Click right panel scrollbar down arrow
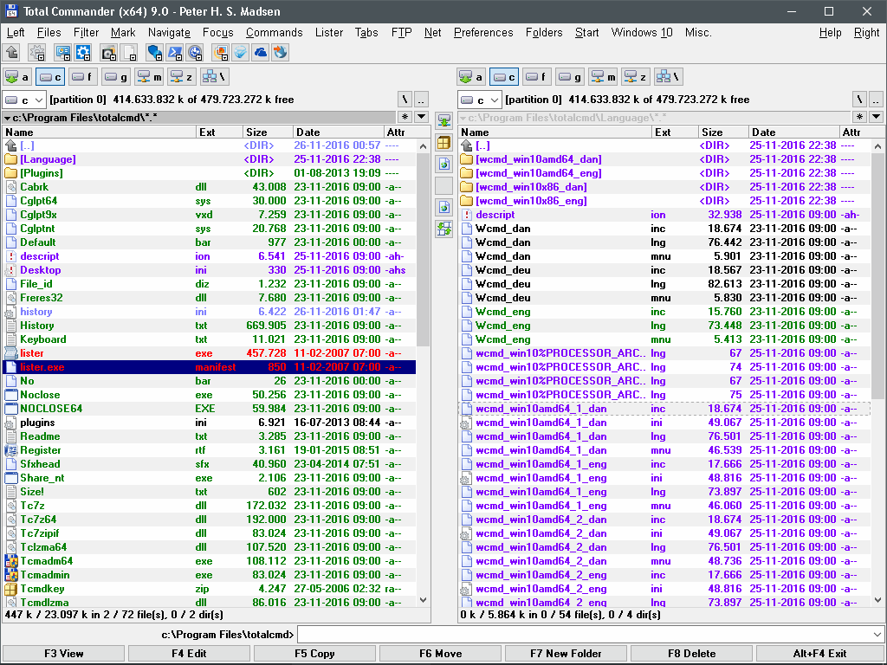 (x=877, y=600)
